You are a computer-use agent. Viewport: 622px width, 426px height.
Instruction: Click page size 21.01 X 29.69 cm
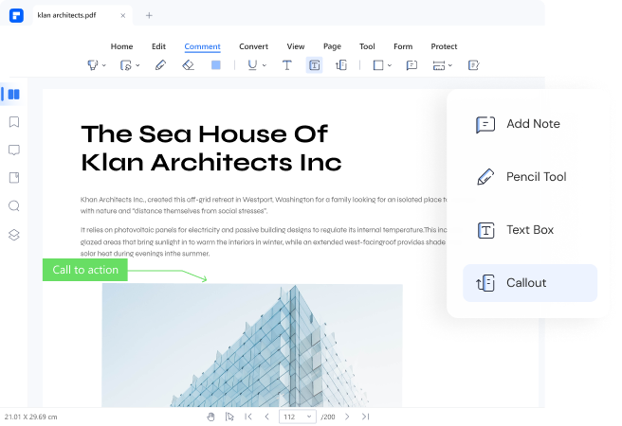coord(31,417)
